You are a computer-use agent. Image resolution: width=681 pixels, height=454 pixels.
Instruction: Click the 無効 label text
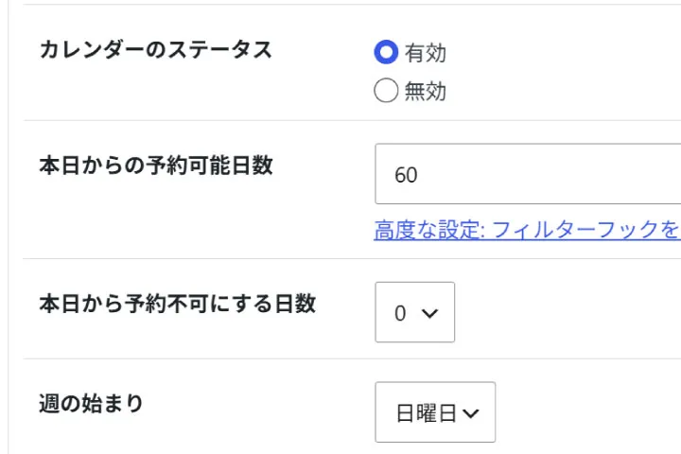tap(426, 91)
